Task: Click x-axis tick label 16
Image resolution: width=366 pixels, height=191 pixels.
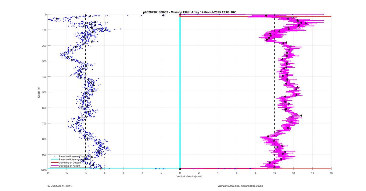Action: [331, 173]
